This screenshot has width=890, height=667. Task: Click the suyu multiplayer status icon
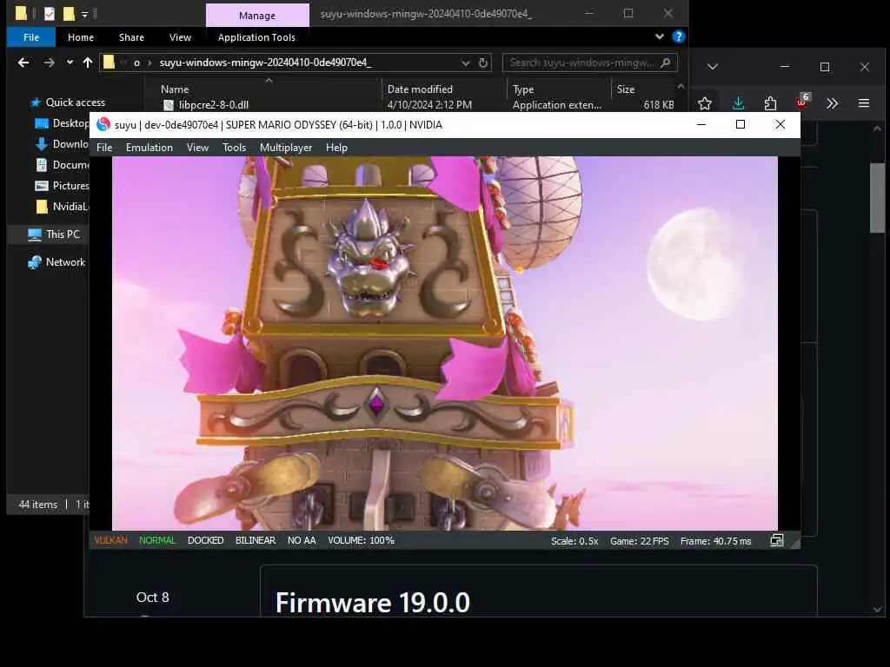coord(776,540)
